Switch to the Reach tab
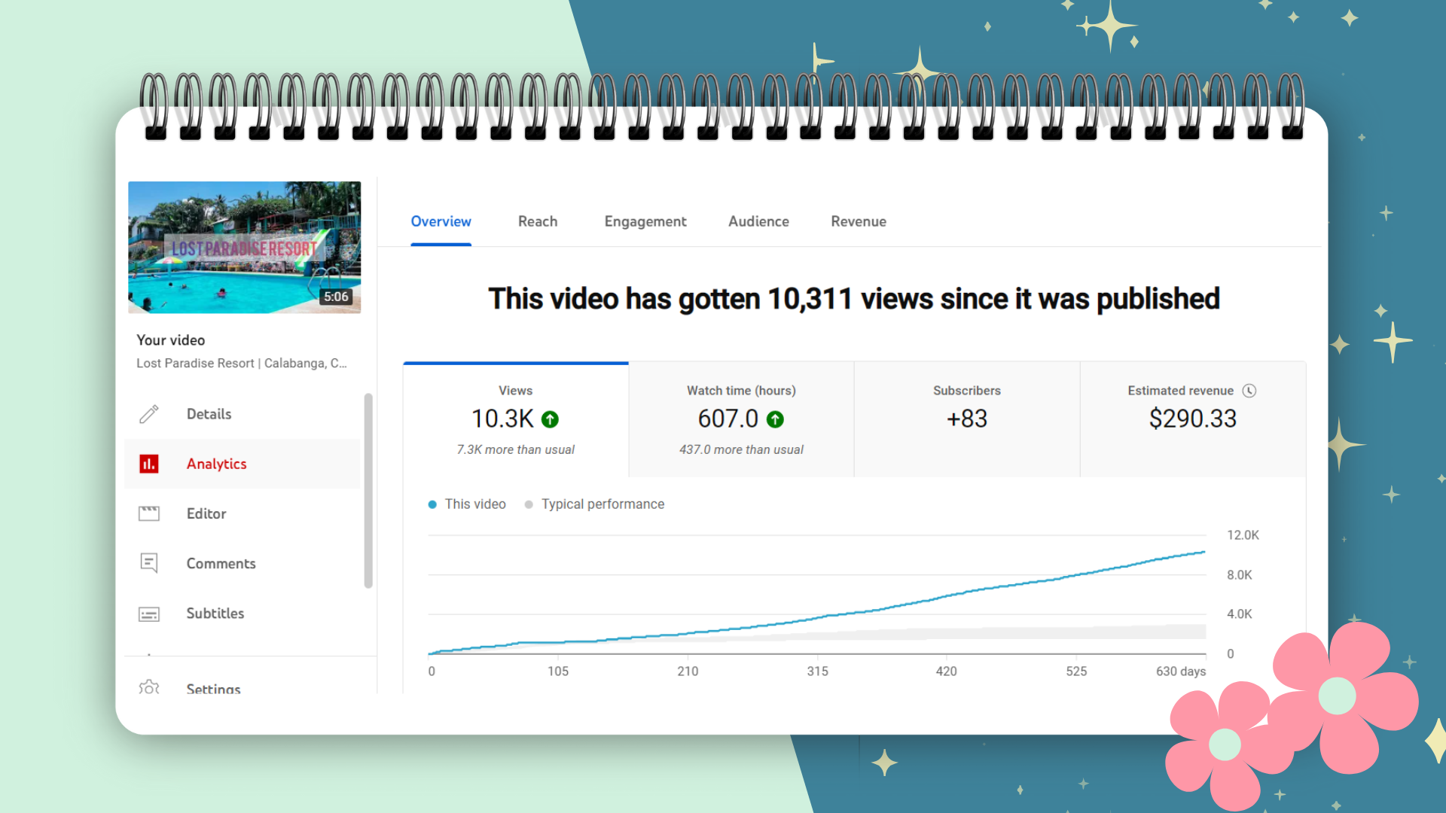Image resolution: width=1446 pixels, height=813 pixels. (x=538, y=221)
